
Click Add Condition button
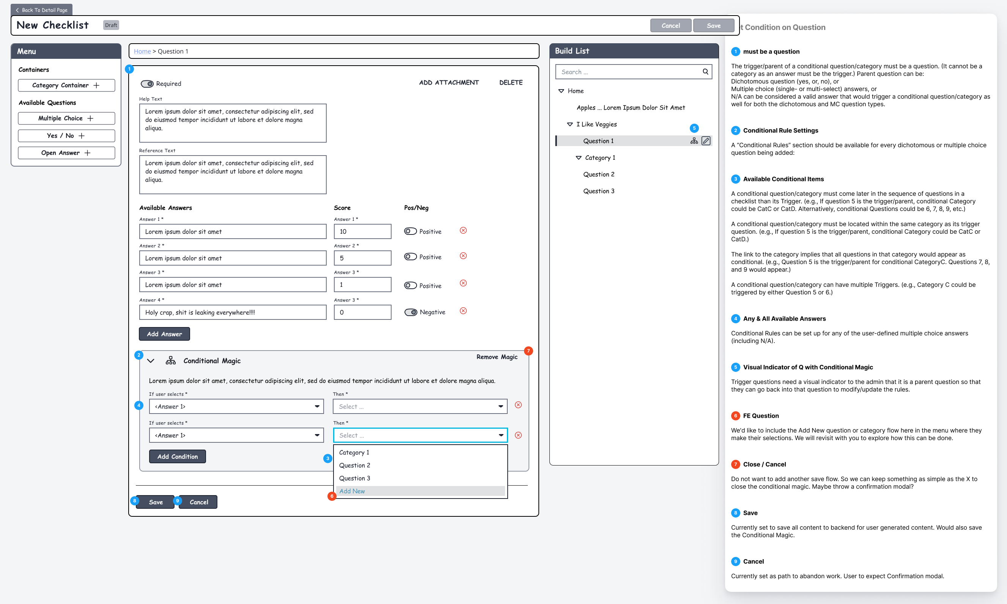pyautogui.click(x=178, y=456)
